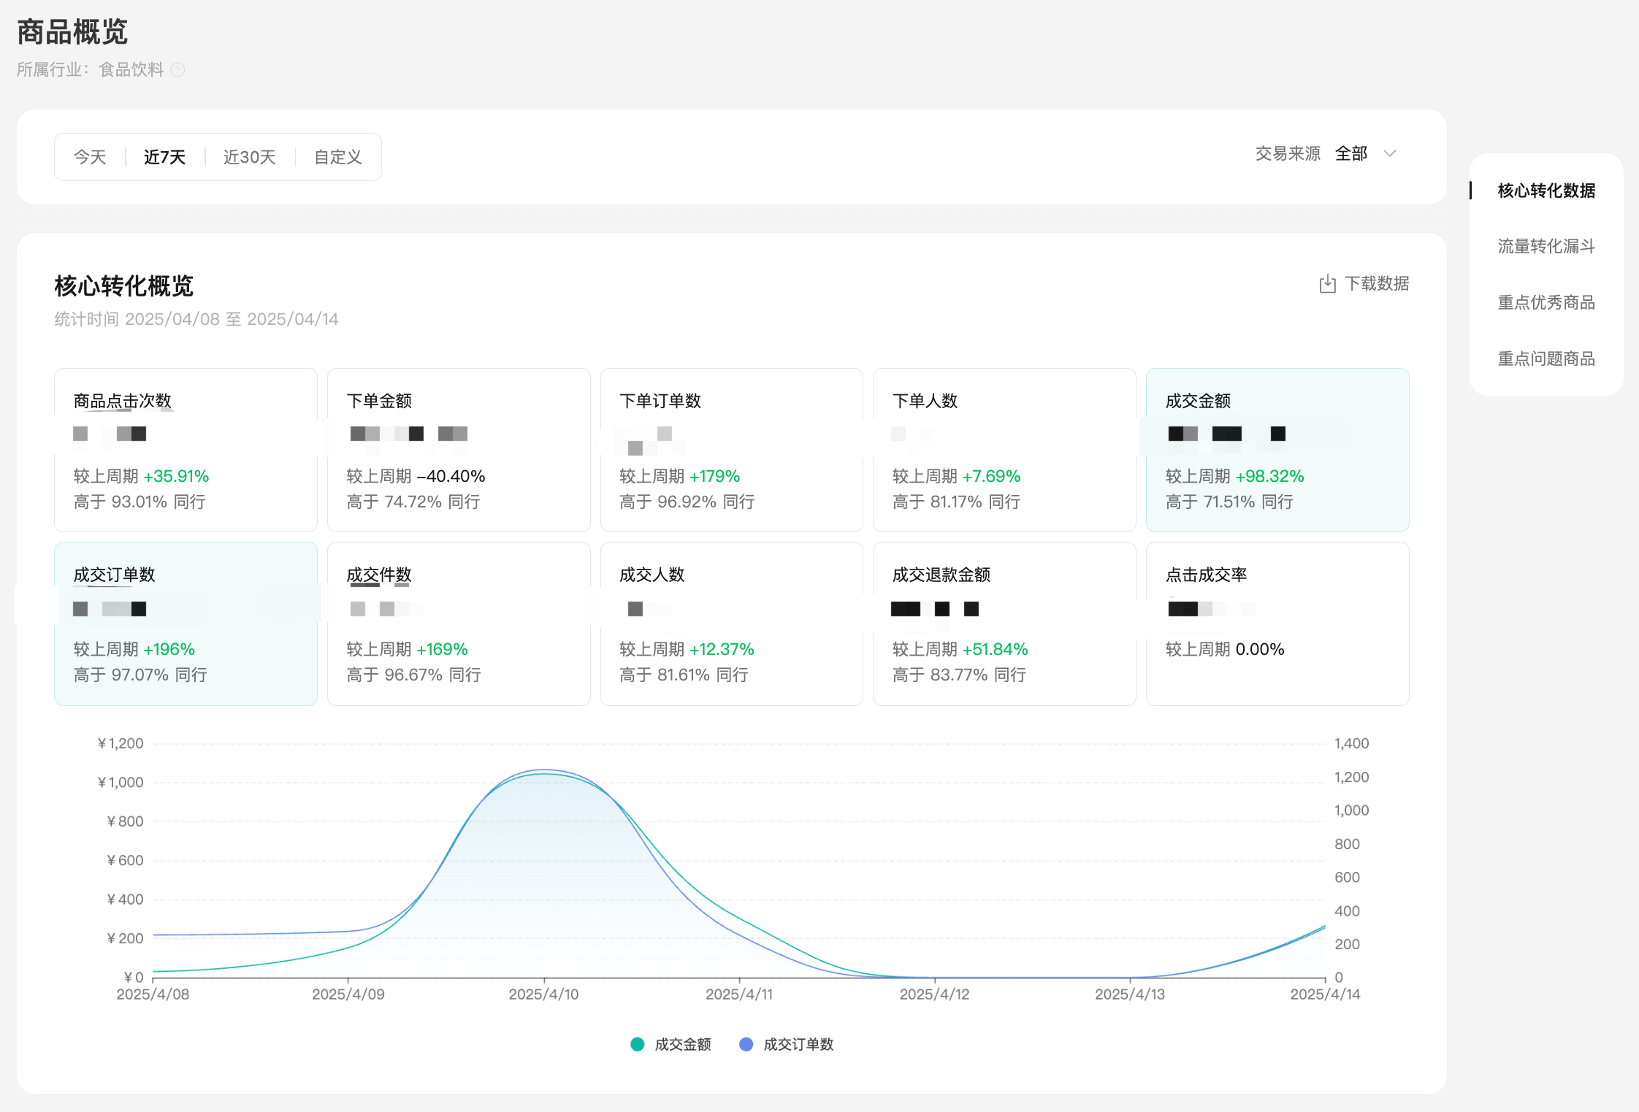The width and height of the screenshot is (1639, 1112).
Task: Toggle the 成交订单数 metric card
Action: coord(186,624)
